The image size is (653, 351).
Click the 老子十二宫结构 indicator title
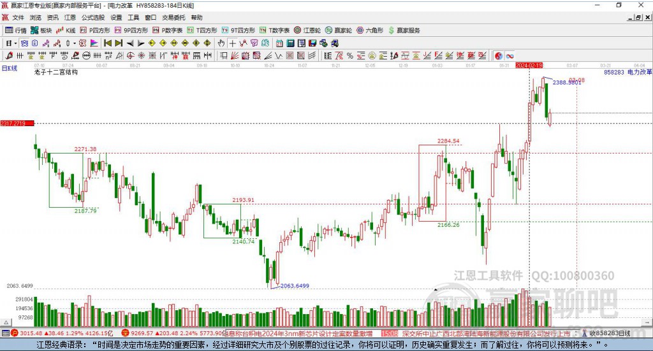[x=56, y=72]
